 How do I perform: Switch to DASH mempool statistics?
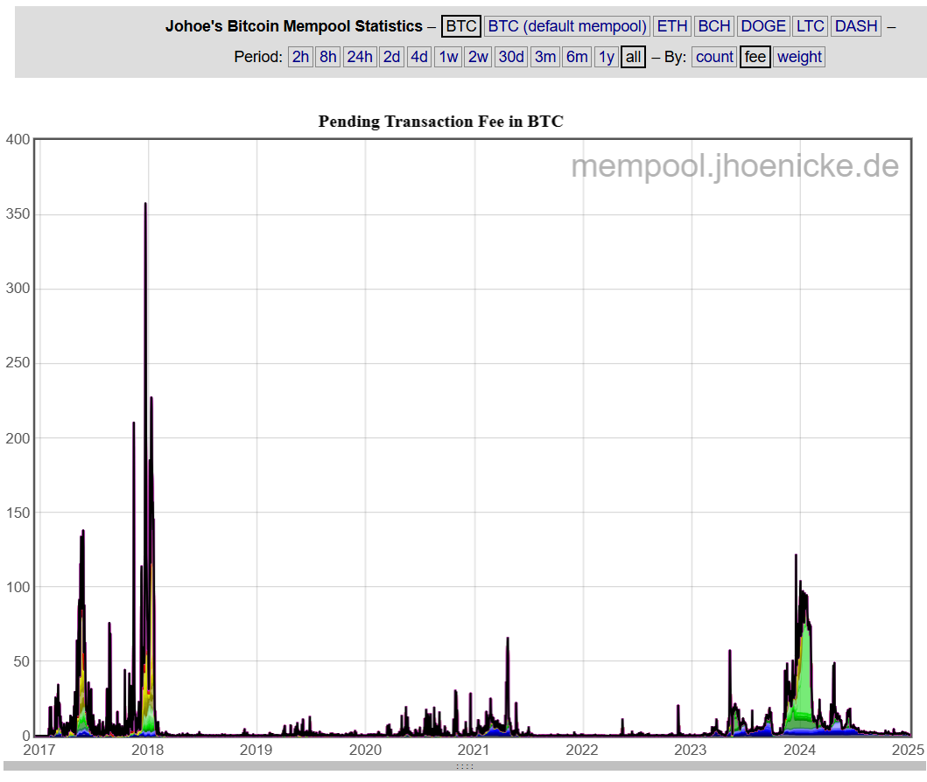tap(856, 26)
